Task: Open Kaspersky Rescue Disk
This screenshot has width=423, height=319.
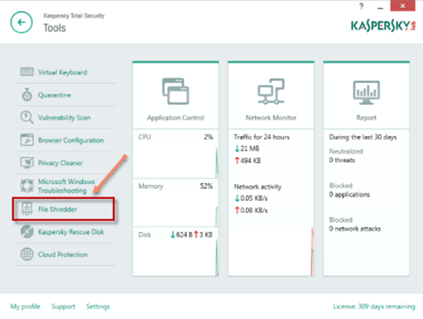Action: click(71, 232)
